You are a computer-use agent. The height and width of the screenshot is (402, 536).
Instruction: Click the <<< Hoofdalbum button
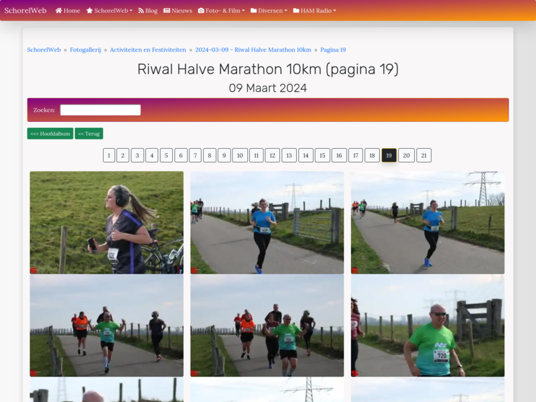pyautogui.click(x=50, y=133)
